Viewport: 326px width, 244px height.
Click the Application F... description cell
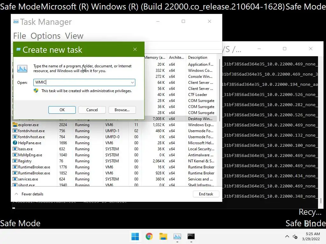[201, 64]
